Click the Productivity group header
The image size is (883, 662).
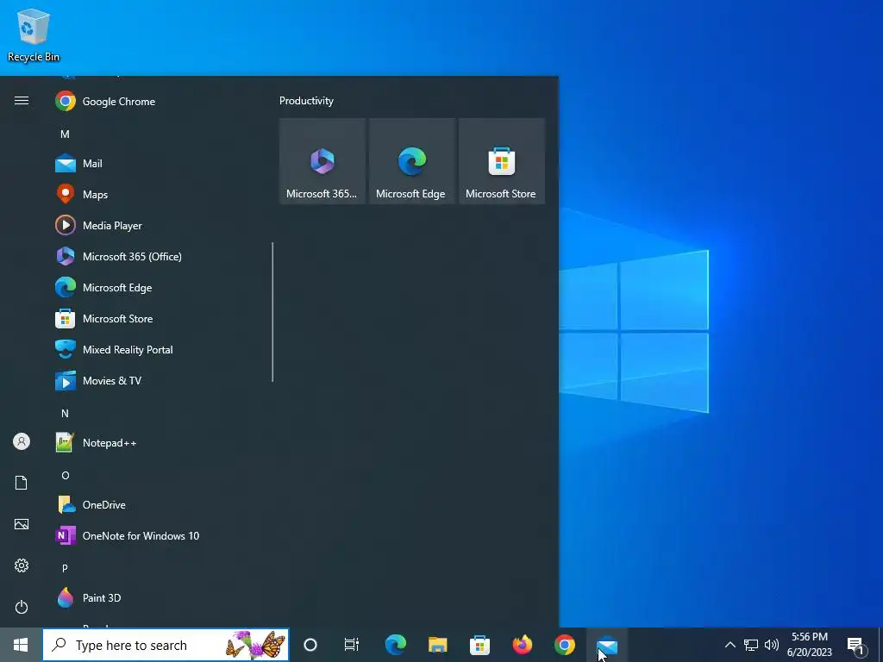pyautogui.click(x=306, y=101)
